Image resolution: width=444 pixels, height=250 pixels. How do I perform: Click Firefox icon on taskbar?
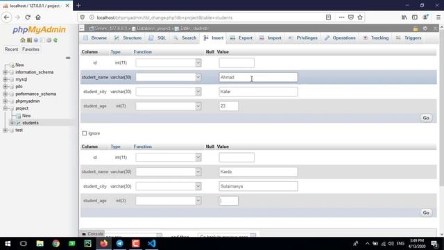[x=103, y=244]
